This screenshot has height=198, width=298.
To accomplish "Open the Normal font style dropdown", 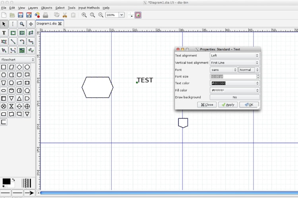I will coord(249,70).
